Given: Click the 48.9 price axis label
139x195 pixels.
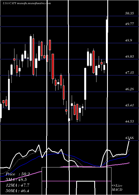Looking at the screenshot, I should pyautogui.click(x=128, y=40).
